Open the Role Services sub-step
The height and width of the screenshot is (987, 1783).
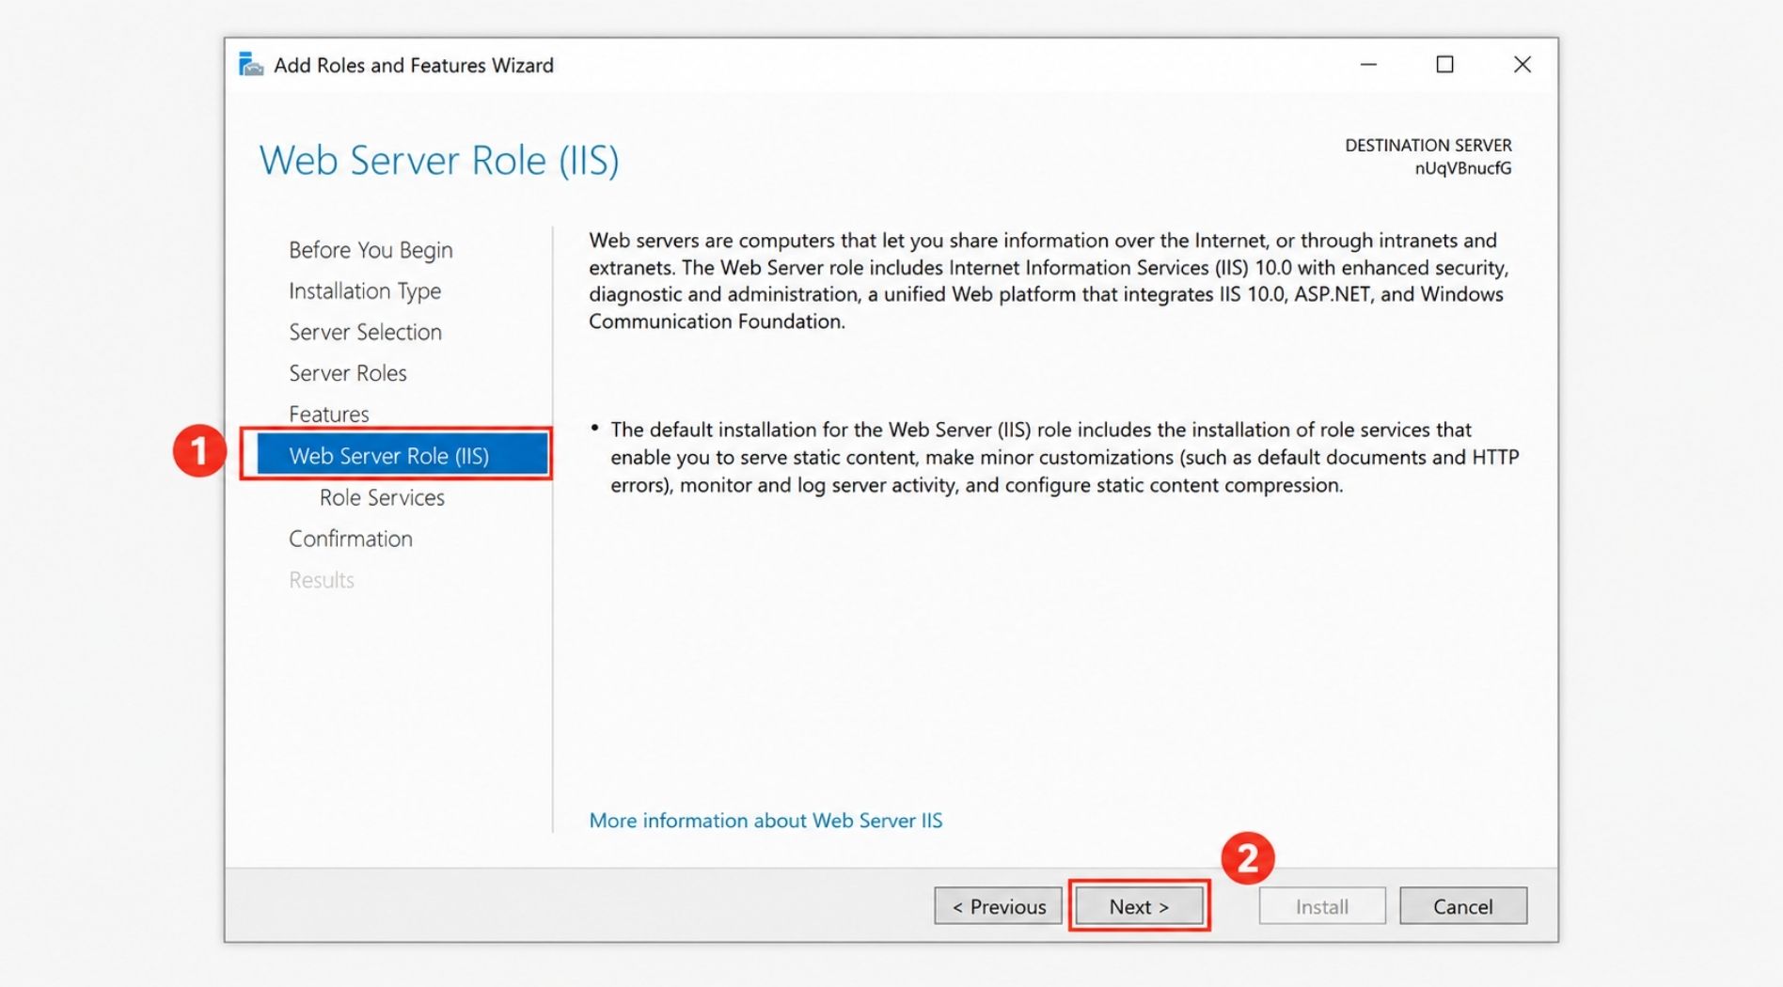tap(382, 497)
